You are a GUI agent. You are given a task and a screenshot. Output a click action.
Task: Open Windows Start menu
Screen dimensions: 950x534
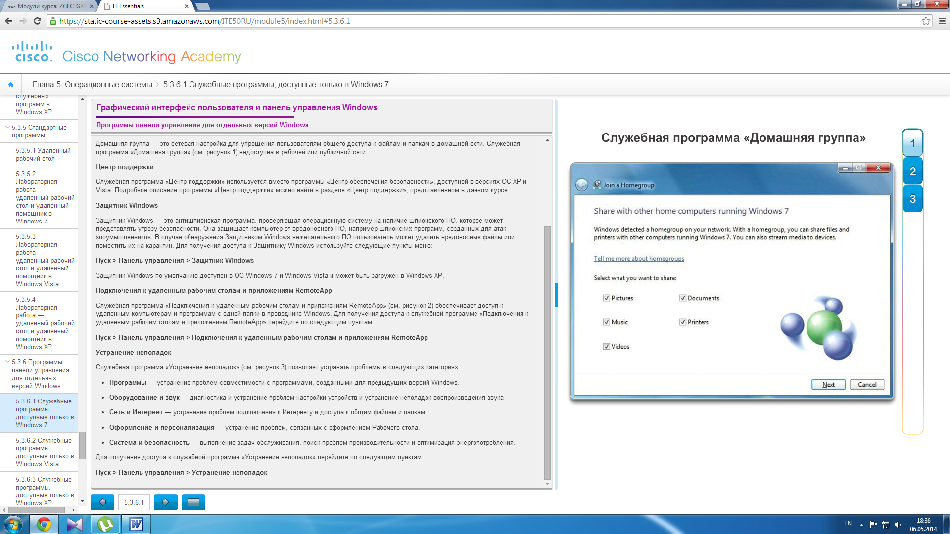(x=13, y=524)
